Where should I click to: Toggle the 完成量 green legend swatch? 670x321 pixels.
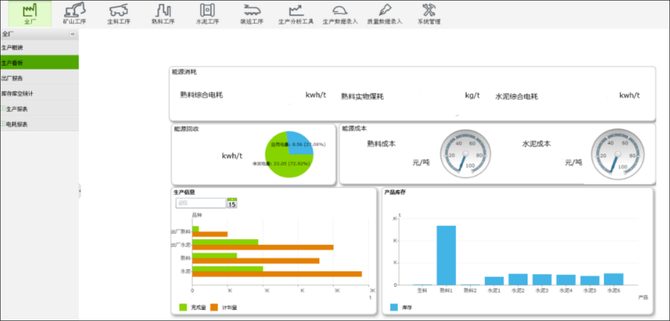[x=183, y=308]
